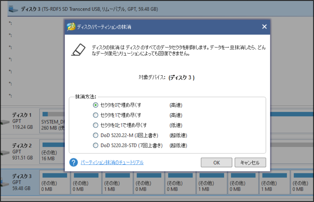Click the (超低速) label beside DoD 5220.28-STD
The height and width of the screenshot is (202, 314).
coord(178,146)
